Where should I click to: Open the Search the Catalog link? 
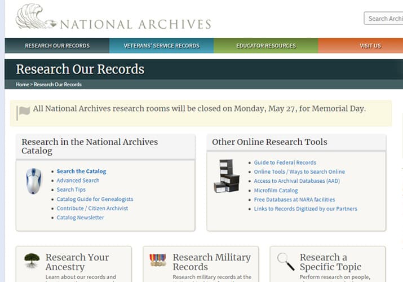[81, 171]
